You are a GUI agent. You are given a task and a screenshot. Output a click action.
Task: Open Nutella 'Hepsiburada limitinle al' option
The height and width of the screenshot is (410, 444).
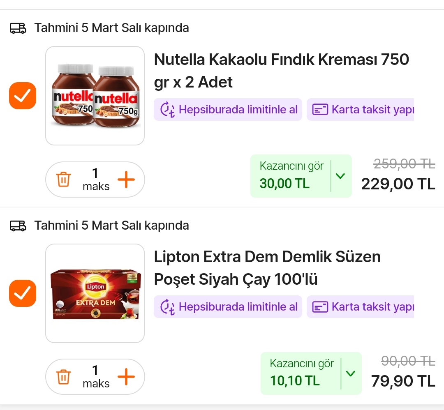pos(238,110)
